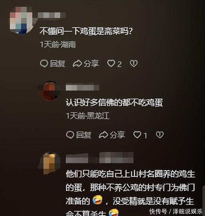Viewport: 205px width, 216px height.
Task: Open the first commenter's blurred username
Action: (x=52, y=15)
